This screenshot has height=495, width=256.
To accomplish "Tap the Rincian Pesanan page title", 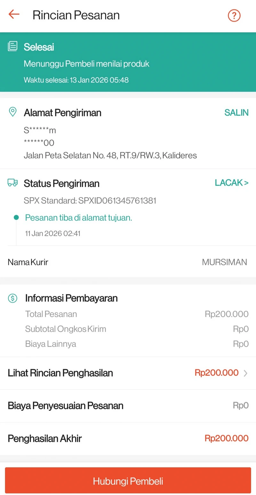I will click(x=76, y=15).
